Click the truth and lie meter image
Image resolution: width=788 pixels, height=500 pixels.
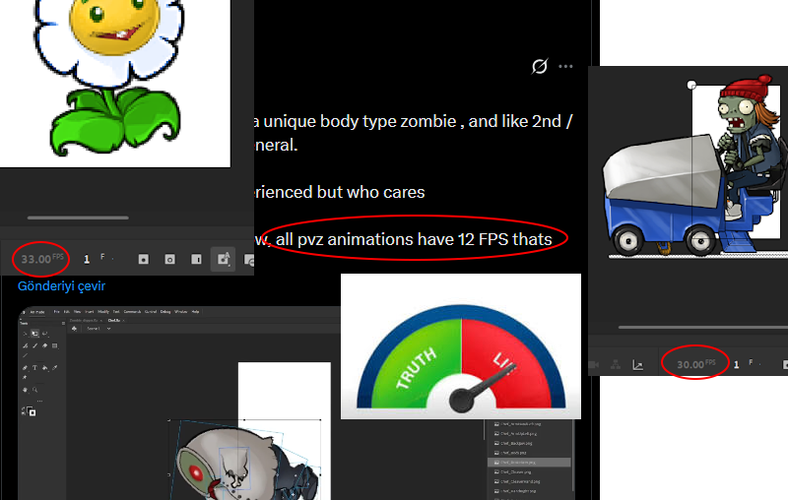[461, 346]
